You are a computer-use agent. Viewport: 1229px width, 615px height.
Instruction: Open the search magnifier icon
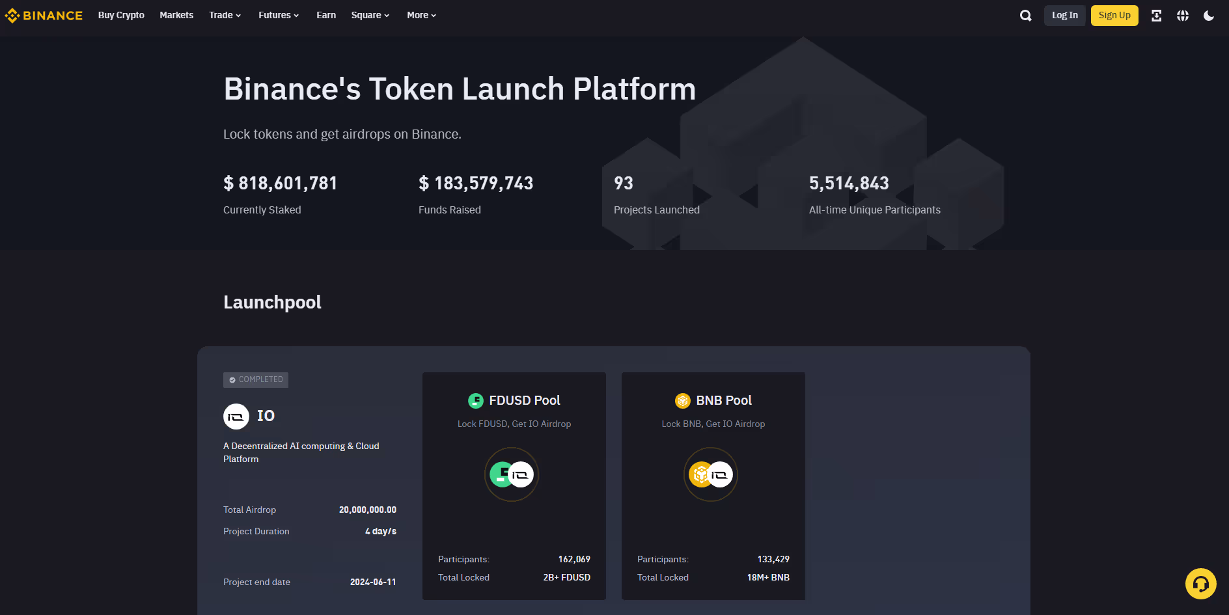point(1026,16)
